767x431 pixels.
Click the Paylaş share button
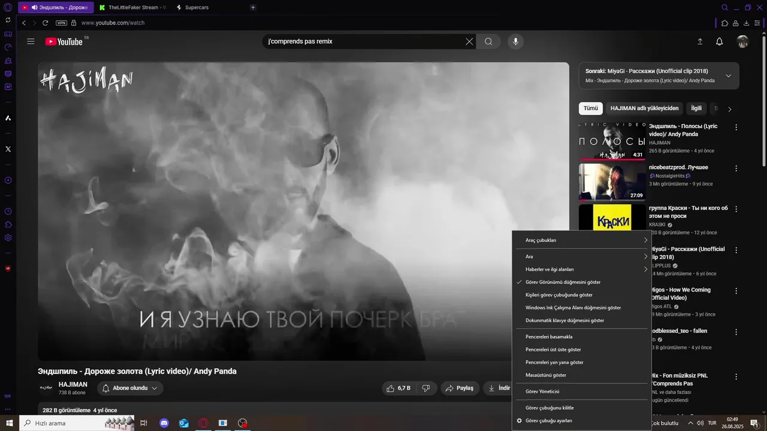click(x=460, y=388)
